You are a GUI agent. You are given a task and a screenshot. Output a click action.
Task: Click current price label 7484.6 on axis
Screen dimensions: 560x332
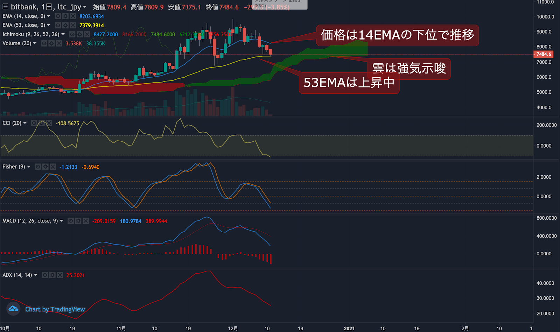coord(543,54)
